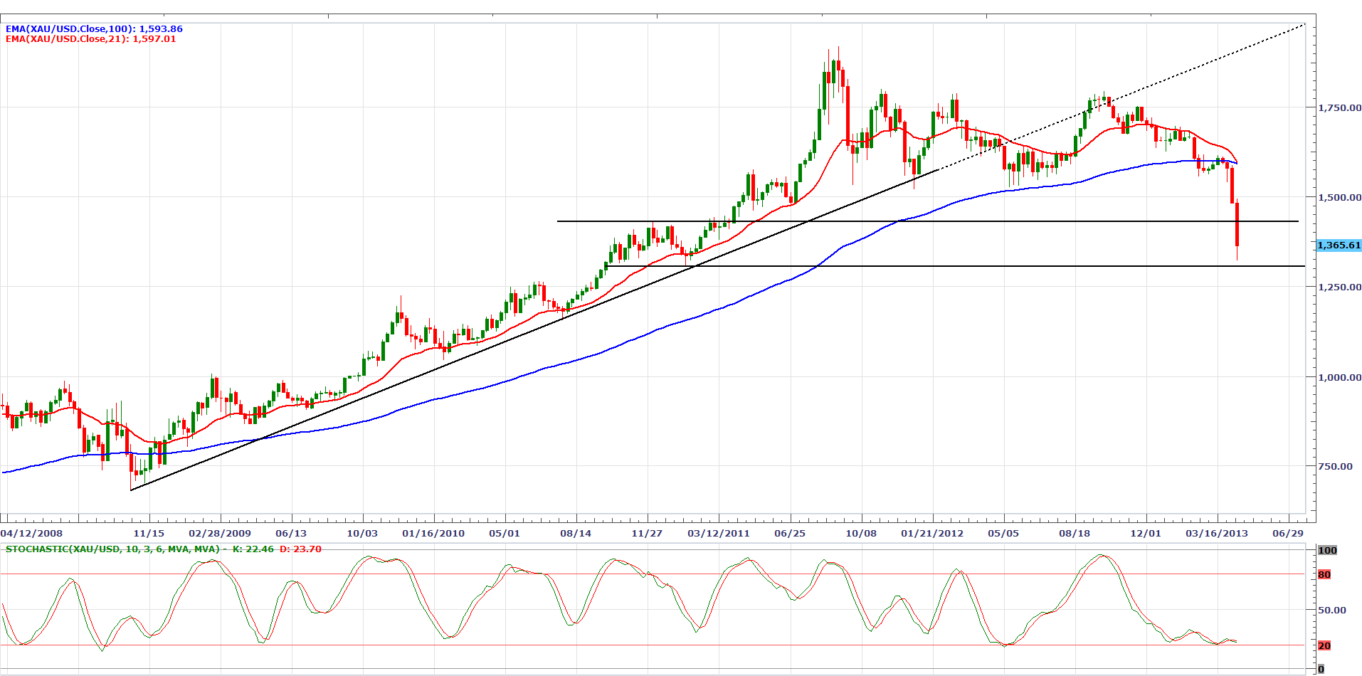The image size is (1362, 676).
Task: Click the stochastic 20 oversold level label
Action: pos(1324,646)
